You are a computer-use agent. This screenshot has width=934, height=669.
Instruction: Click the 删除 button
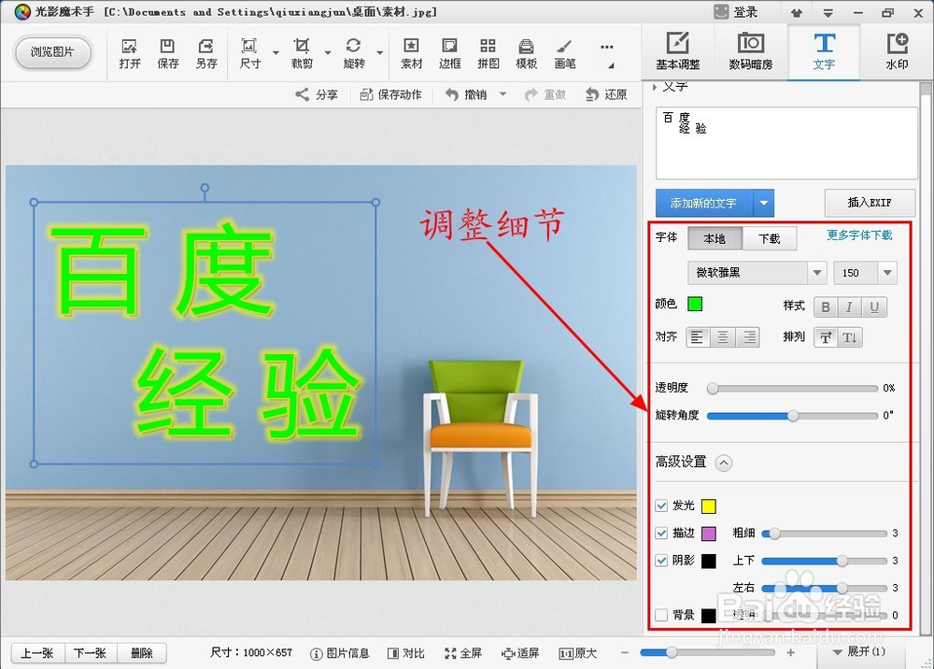(142, 653)
